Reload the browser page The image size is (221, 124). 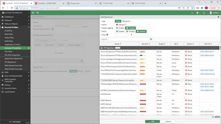click(x=12, y=8)
